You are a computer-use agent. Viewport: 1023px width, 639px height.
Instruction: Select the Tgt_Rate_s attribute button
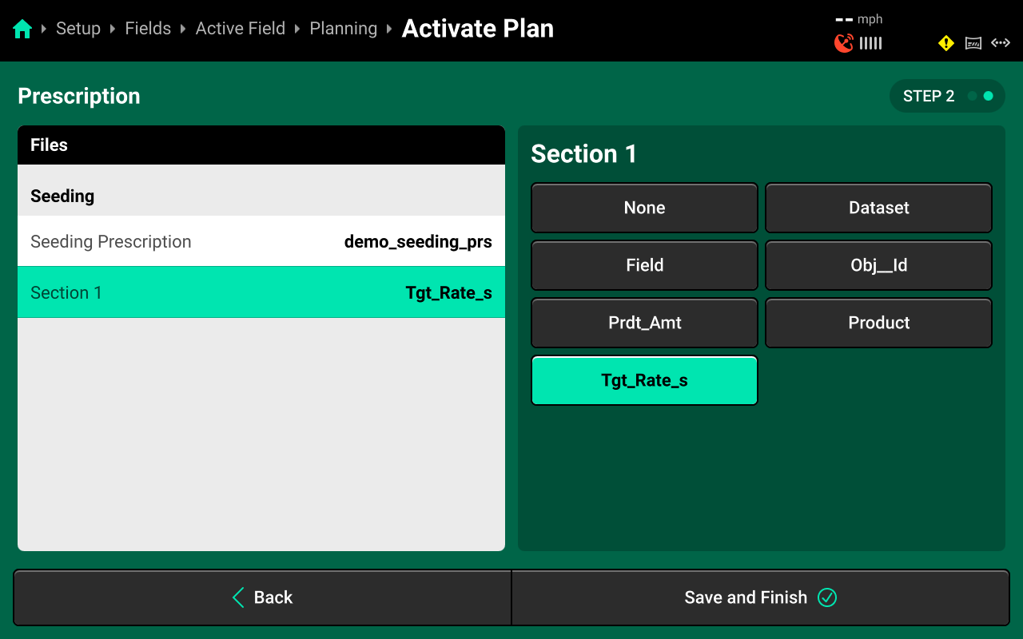pyautogui.click(x=644, y=380)
